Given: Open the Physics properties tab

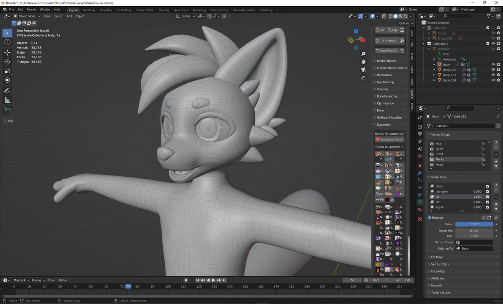Looking at the screenshot, I should point(420,188).
